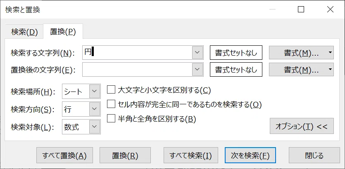Viewport: 345px width, 169px height.
Task: Switch to the 検索(D) tab
Action: click(24, 32)
